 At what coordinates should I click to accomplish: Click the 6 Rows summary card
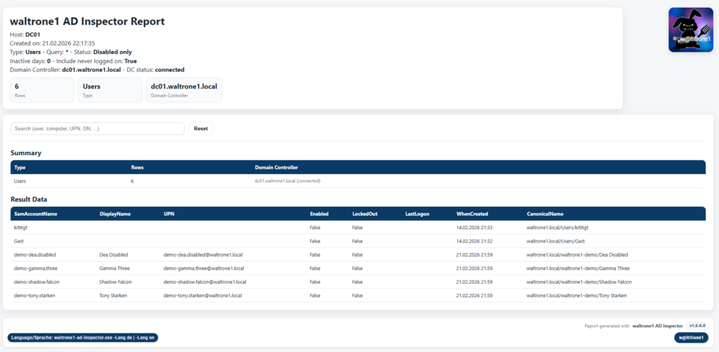pyautogui.click(x=41, y=90)
